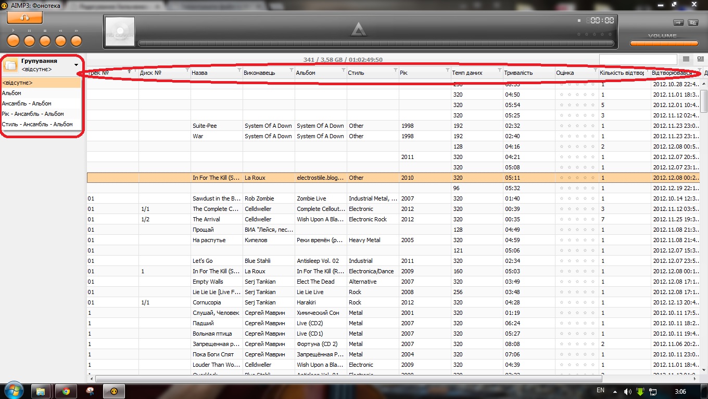Viewport: 708px width, 399px height.
Task: Switch to plain list view mode
Action: point(686,59)
